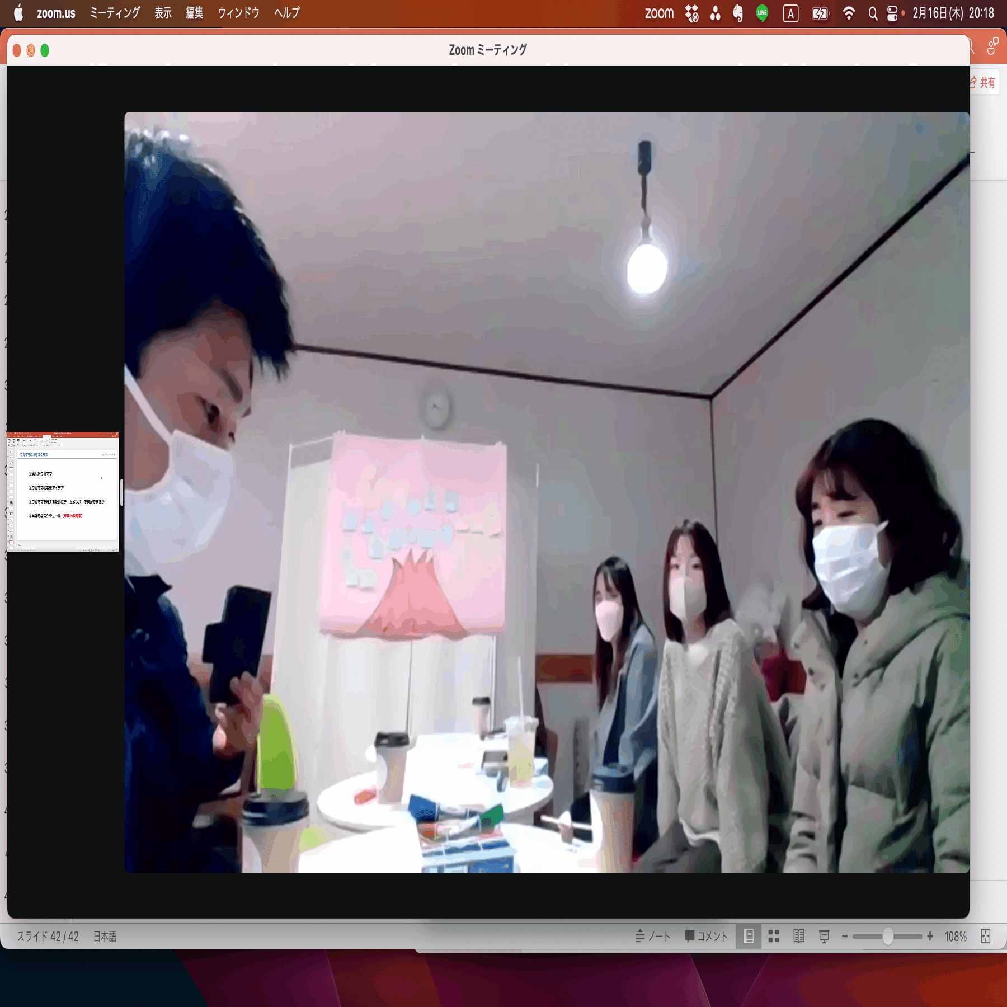Zoom in with the plus button
The image size is (1007, 1007).
pyautogui.click(x=930, y=936)
